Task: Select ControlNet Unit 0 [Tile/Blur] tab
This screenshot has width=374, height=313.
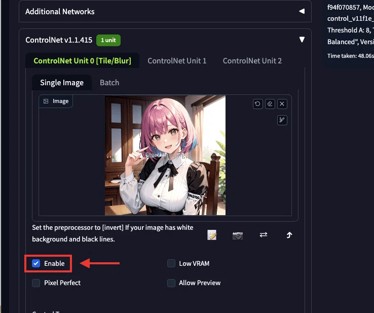Action: point(82,61)
